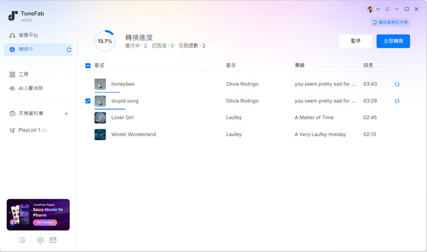Click headphone icon for music platform
The width and height of the screenshot is (427, 252).
point(12,35)
